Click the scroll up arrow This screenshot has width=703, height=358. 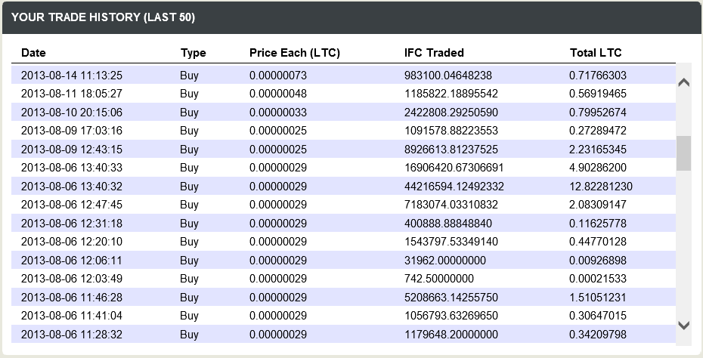683,82
